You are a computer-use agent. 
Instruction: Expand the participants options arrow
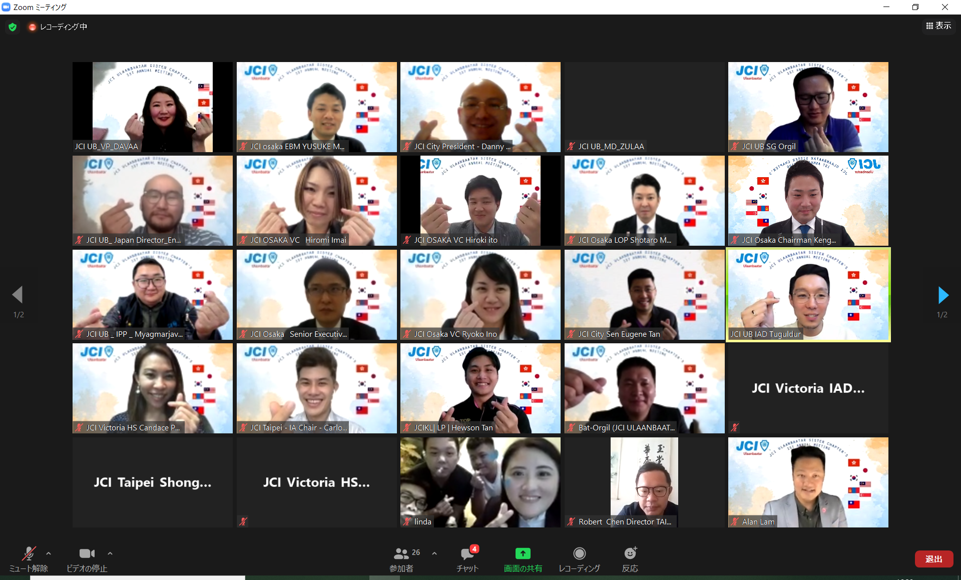434,553
